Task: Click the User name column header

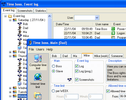Action: tap(102, 24)
